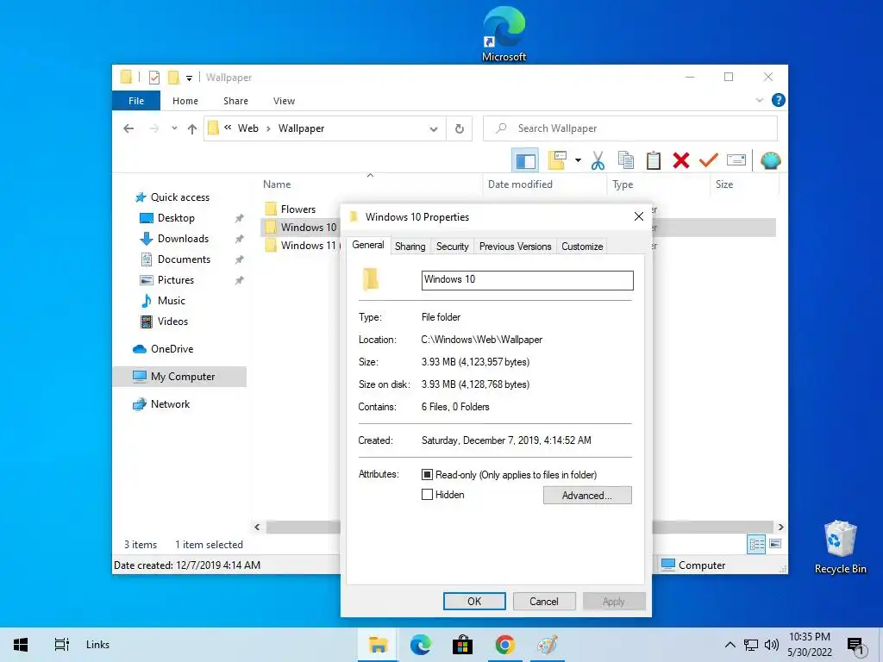The width and height of the screenshot is (883, 662).
Task: Expand the new folder icon dropdown arrow
Action: 579,160
